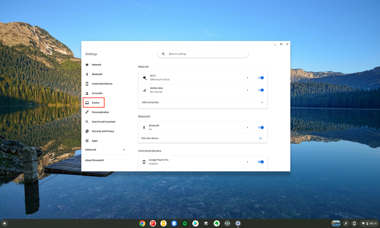
Task: Open Chrome from the shelf
Action: click(x=142, y=223)
